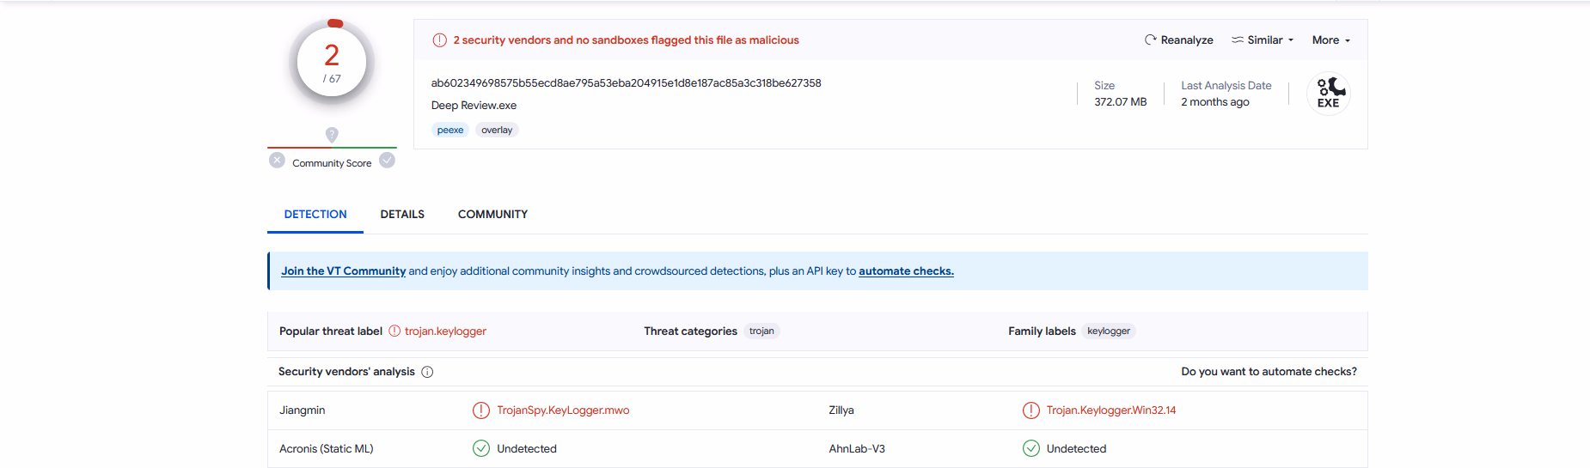Click Trojan.Keylogger.Win32.14 detection text
The height and width of the screenshot is (468, 1590).
[x=1111, y=410]
